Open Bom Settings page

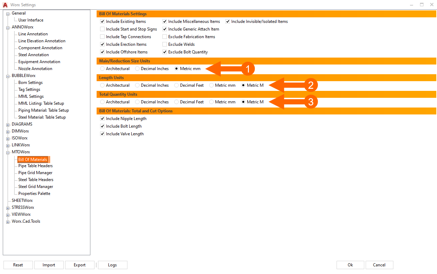pos(30,83)
